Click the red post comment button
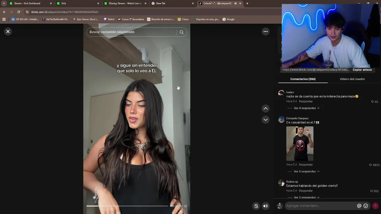 375,206
